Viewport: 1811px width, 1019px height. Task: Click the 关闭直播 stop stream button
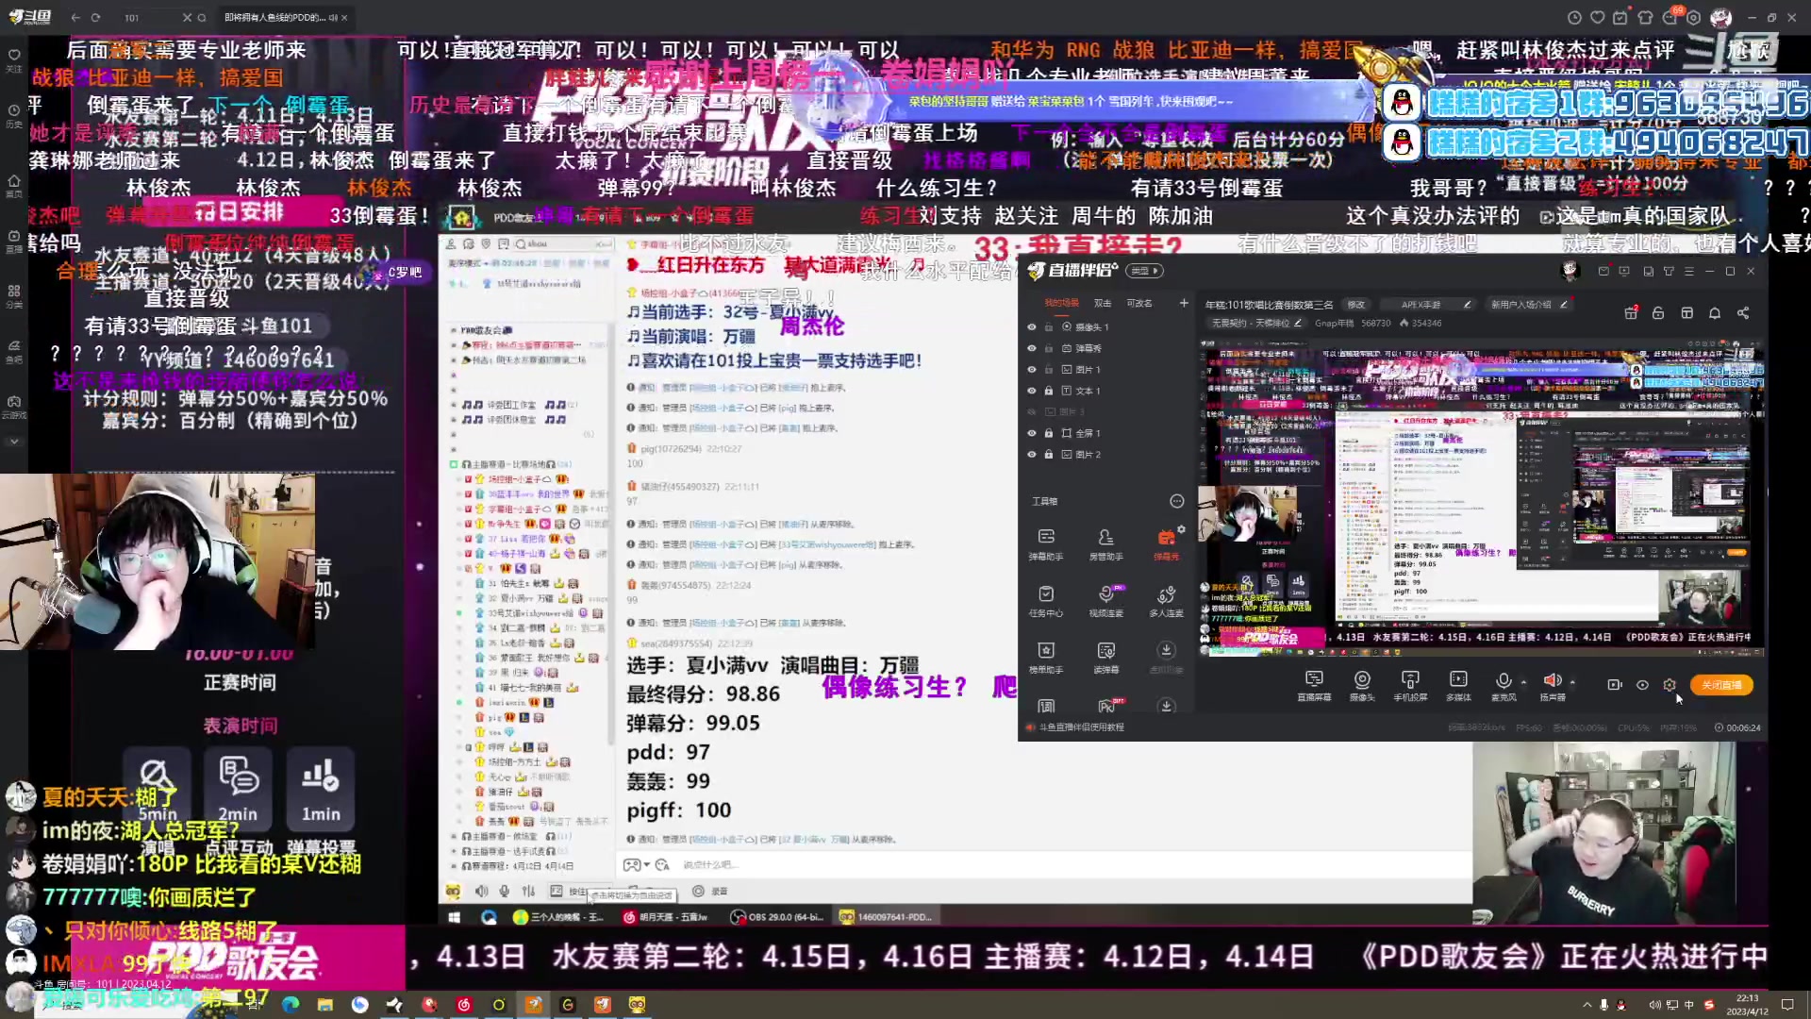[1721, 685]
